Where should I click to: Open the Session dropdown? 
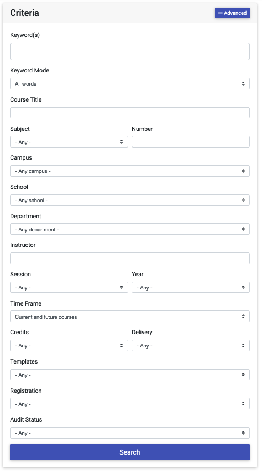tap(69, 287)
